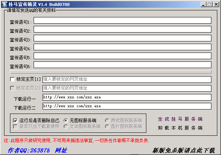
Task: Click the 生成挂马服务端 button
Action: tap(180, 119)
